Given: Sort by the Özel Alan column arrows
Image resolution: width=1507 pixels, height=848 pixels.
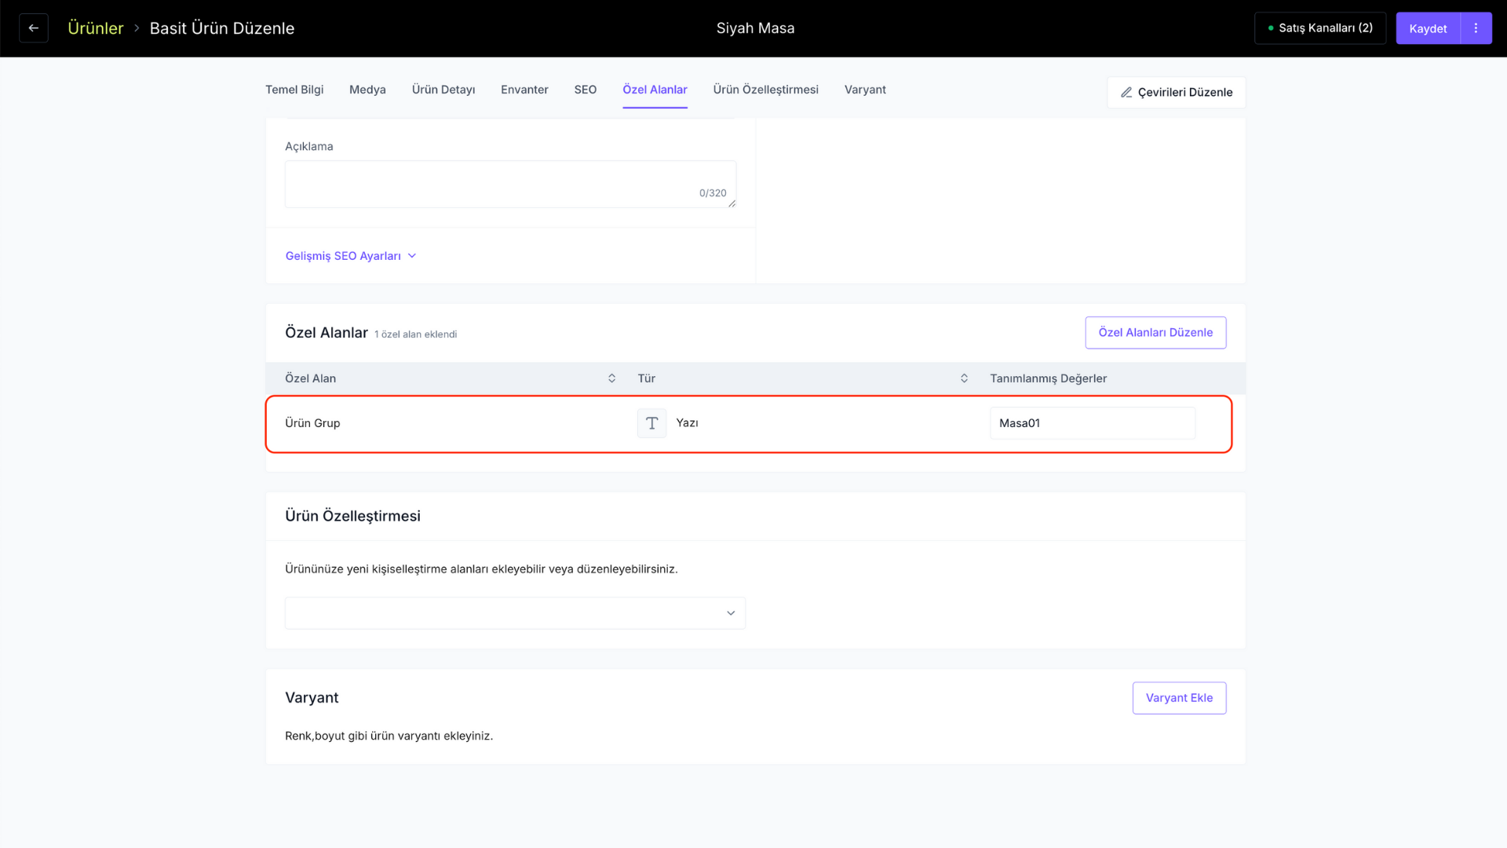Looking at the screenshot, I should pyautogui.click(x=611, y=378).
